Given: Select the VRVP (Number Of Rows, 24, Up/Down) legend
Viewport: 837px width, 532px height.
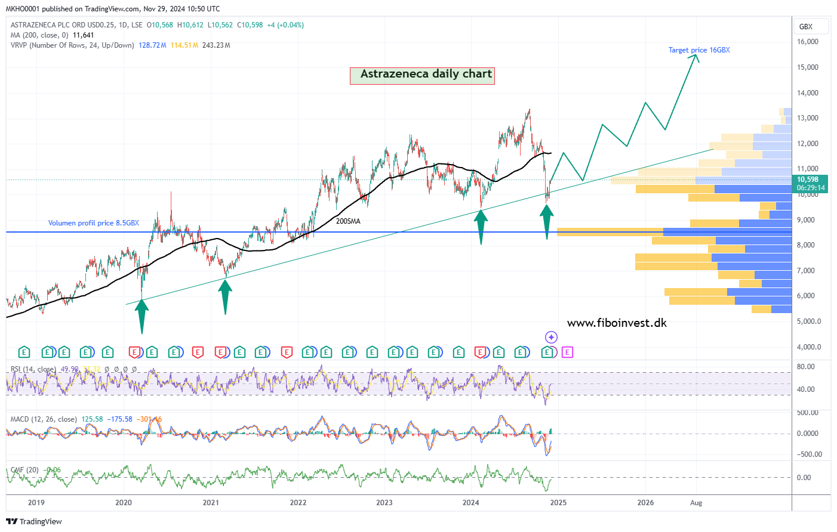Looking at the screenshot, I should tap(72, 45).
